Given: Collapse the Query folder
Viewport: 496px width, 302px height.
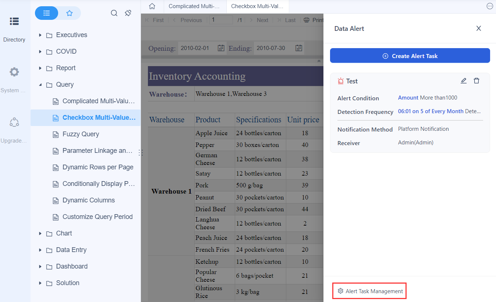Looking at the screenshot, I should pyautogui.click(x=40, y=84).
